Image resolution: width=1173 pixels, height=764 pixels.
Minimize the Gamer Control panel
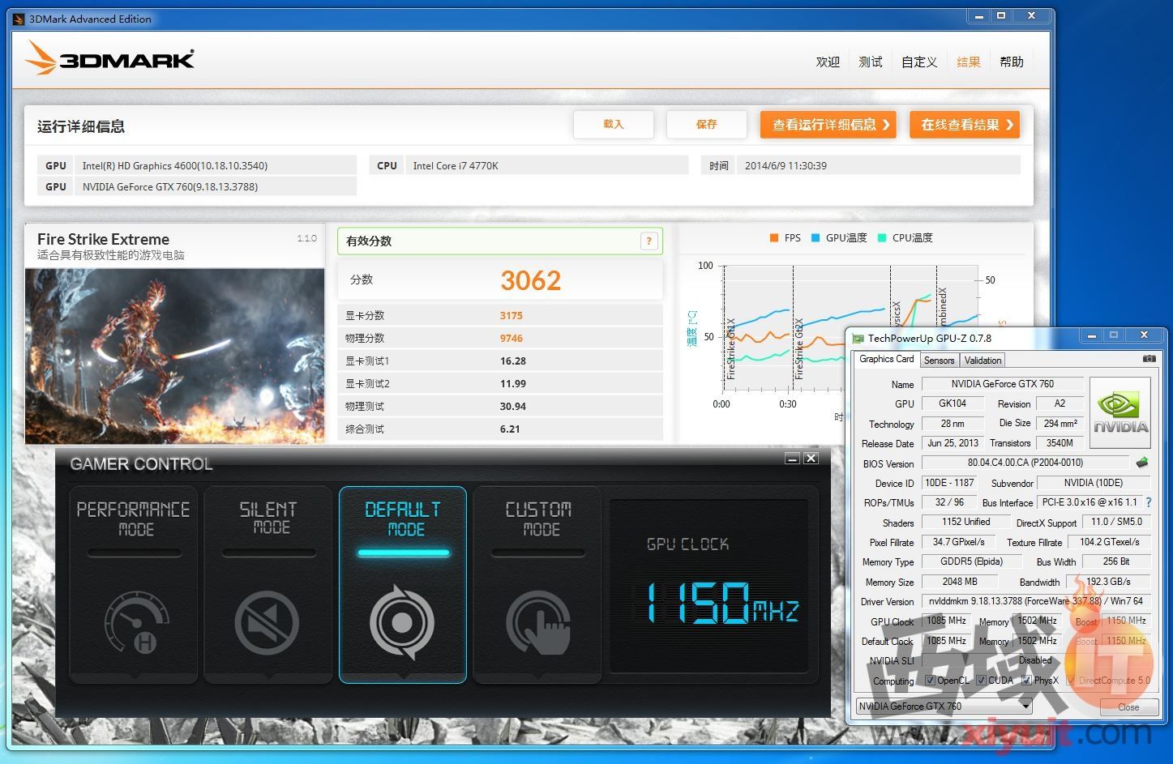pos(793,459)
